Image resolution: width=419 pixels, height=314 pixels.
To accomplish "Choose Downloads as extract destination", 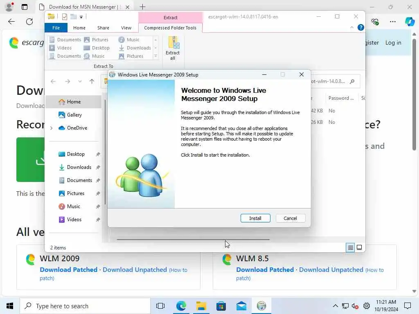I will (135, 48).
